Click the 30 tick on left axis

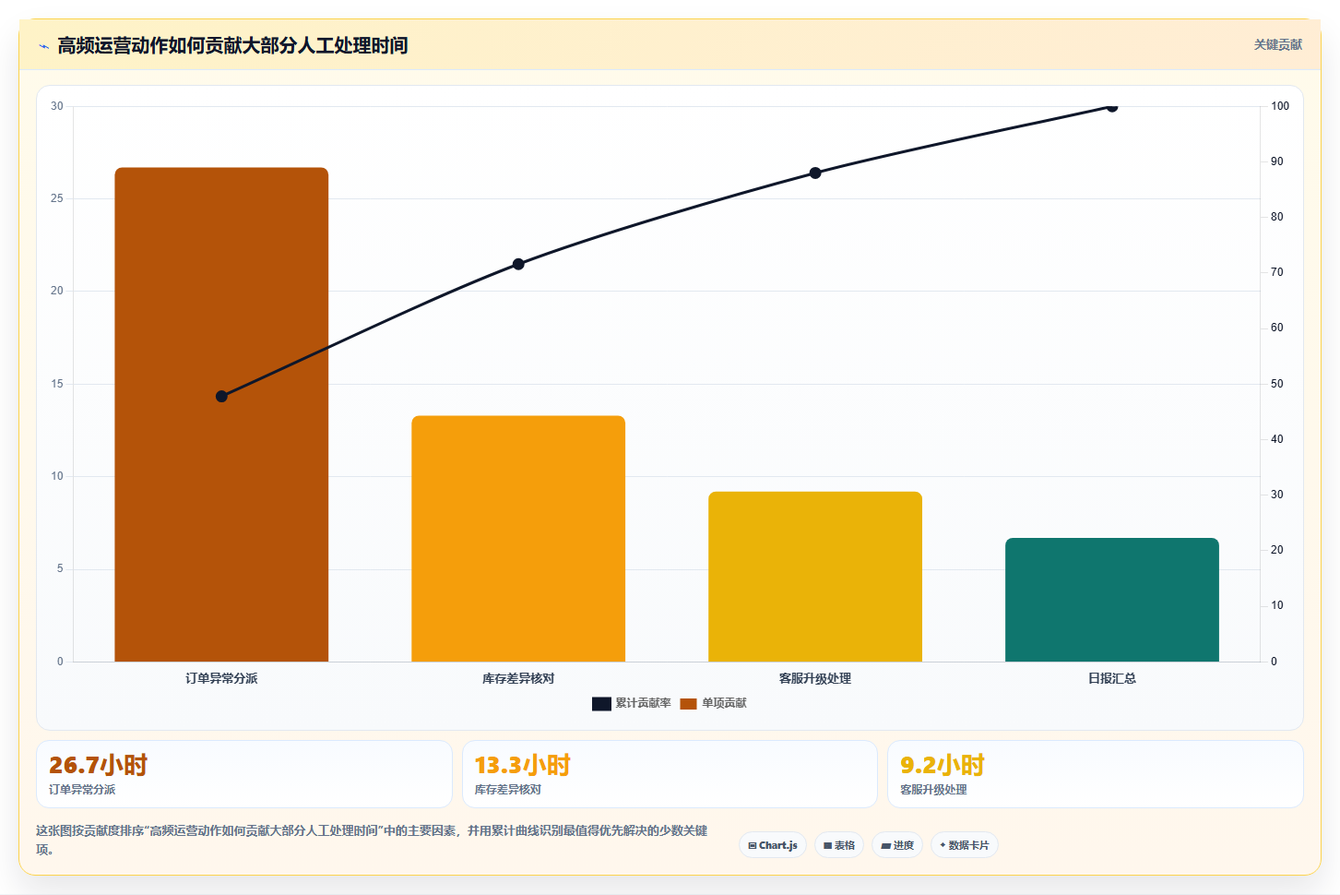click(57, 106)
